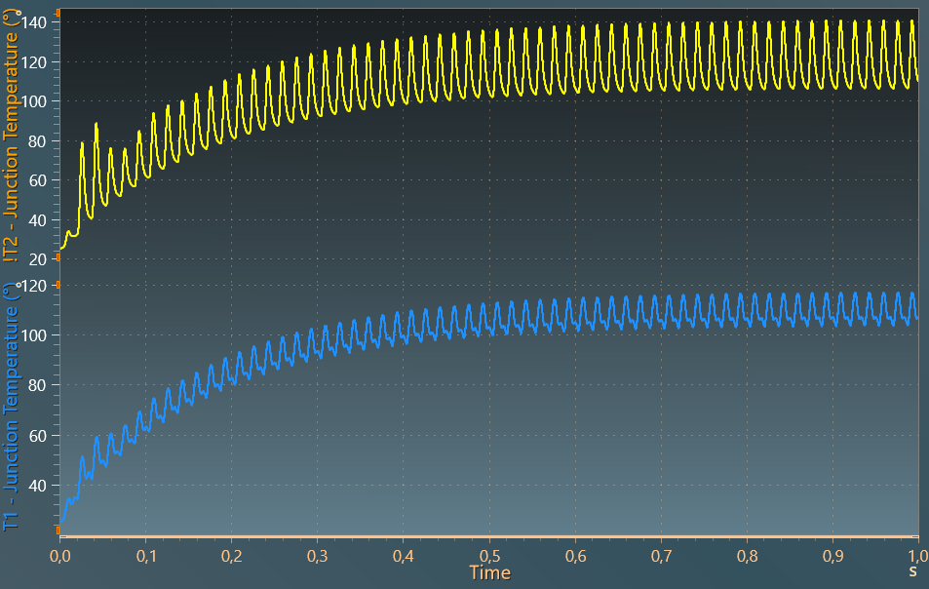This screenshot has width=929, height=589.
Task: Click the orange handle at top of T2 axis
Action: coord(59,12)
